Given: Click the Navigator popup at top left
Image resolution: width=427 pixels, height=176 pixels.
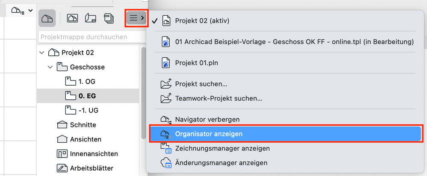Looking at the screenshot, I should 22,10.
